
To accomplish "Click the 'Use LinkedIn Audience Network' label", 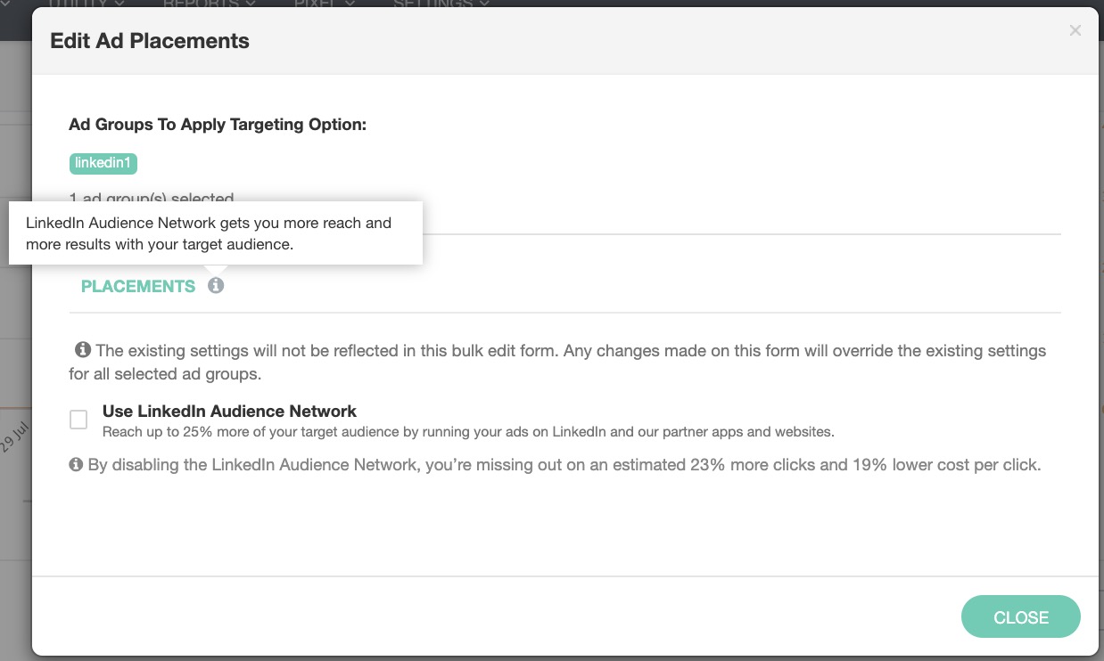I will tap(229, 412).
